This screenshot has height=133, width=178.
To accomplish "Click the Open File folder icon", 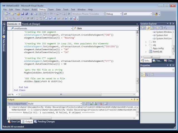I will tap(18, 14).
